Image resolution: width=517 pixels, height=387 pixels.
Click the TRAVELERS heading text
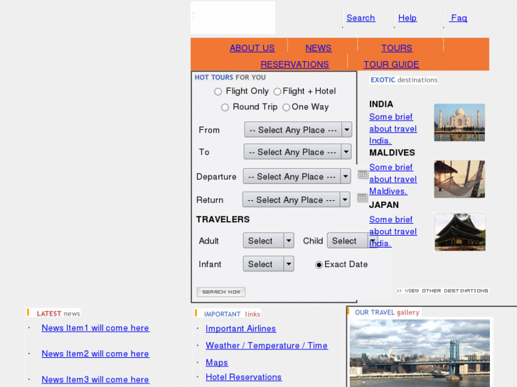[x=223, y=219]
